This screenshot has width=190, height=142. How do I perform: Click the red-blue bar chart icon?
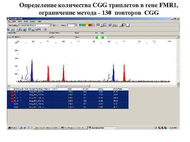45,29
